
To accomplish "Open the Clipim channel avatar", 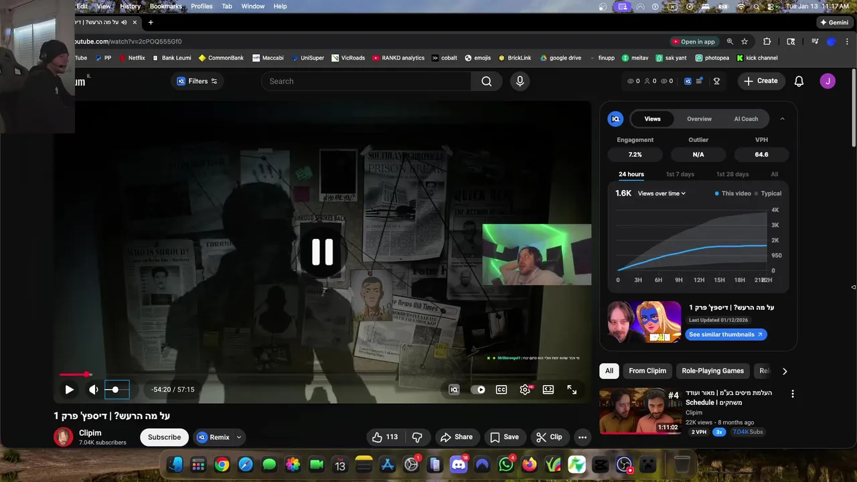I will (x=63, y=437).
